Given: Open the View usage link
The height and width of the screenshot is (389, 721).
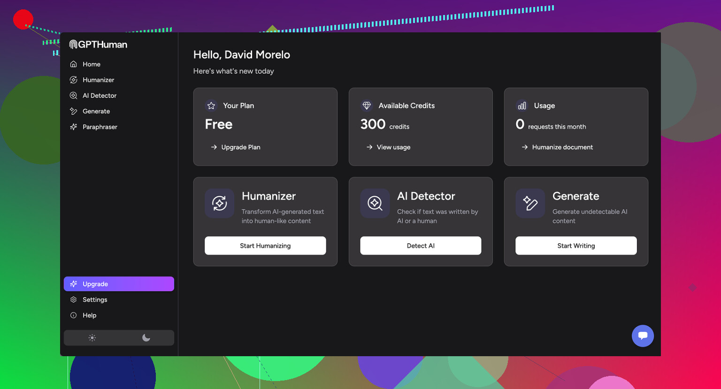Looking at the screenshot, I should 393,147.
